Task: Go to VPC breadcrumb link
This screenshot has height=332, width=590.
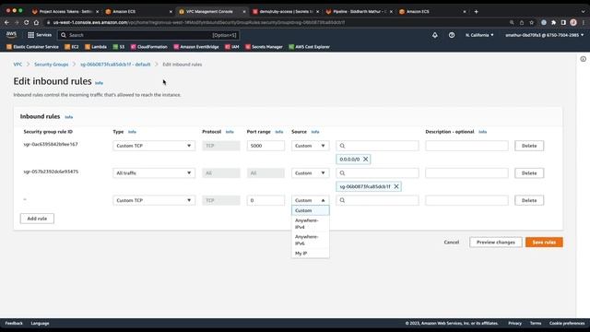Action: point(18,65)
